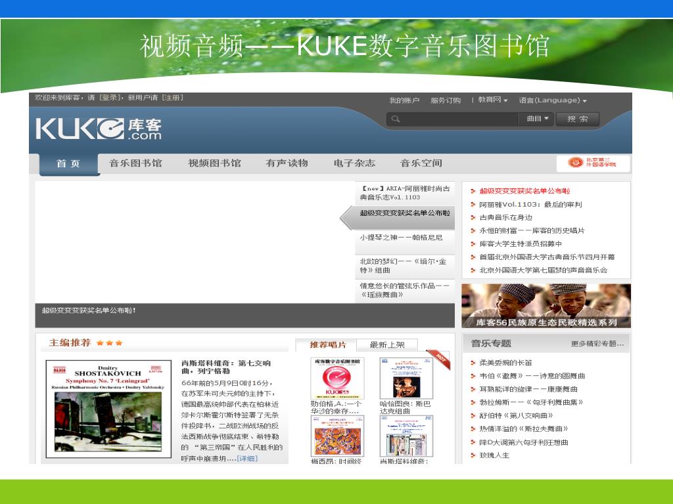
Task: Switch to the 视频图书馆 tab
Action: (214, 163)
